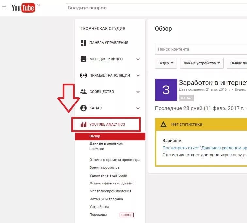Viewport: 247px width, 223px height.
Task: Click the YouTube Analytics bar chart icon
Action: point(84,124)
